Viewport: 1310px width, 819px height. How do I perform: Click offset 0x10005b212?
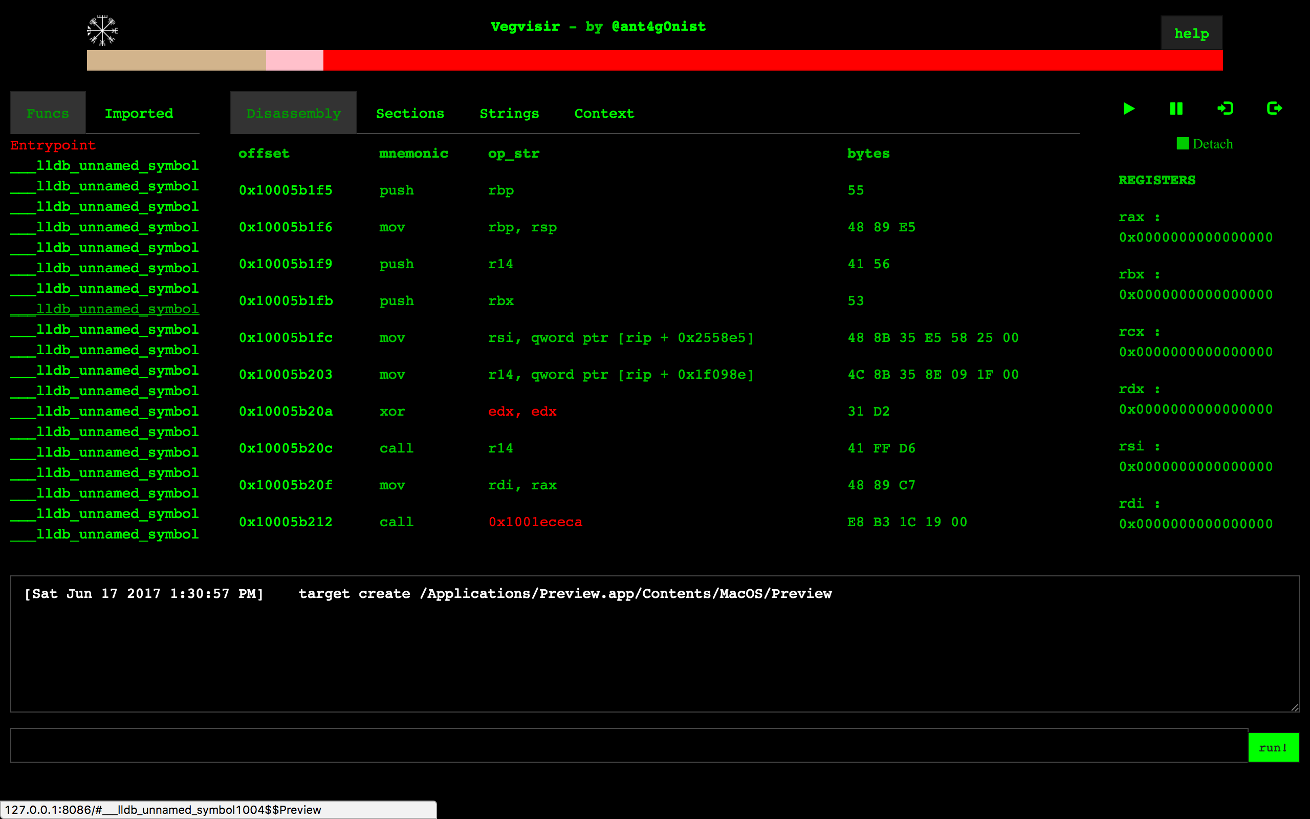tap(286, 522)
